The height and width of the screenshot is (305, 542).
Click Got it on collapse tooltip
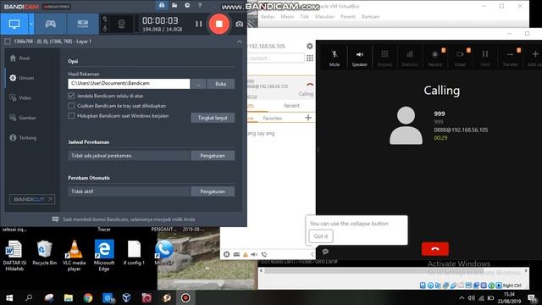321,236
